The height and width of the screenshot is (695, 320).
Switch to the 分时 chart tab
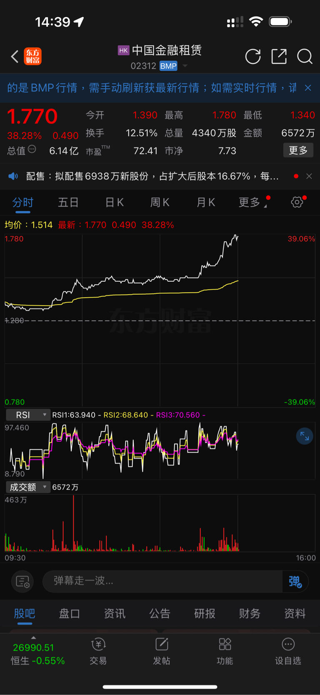coord(23,202)
